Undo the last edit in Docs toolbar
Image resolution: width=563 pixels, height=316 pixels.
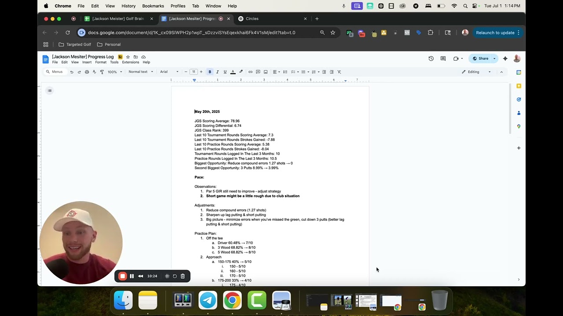click(72, 72)
